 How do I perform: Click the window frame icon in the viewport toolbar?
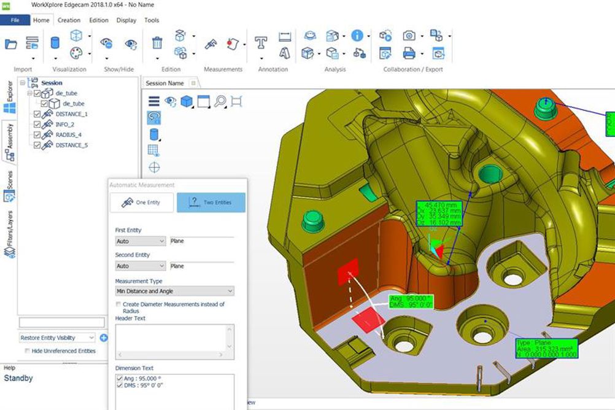[204, 101]
